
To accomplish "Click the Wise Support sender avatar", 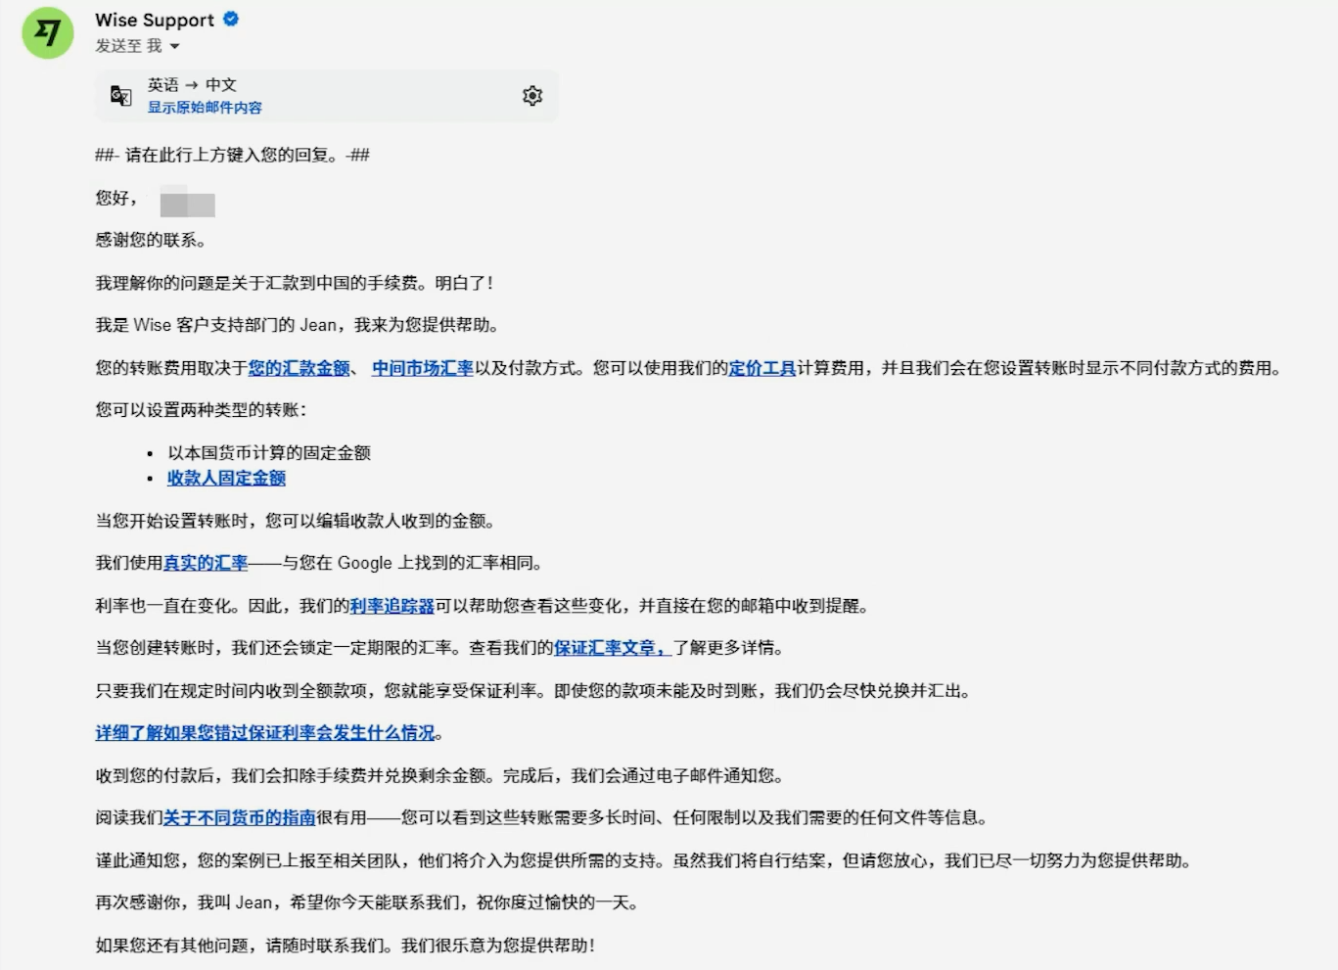I will pos(48,33).
